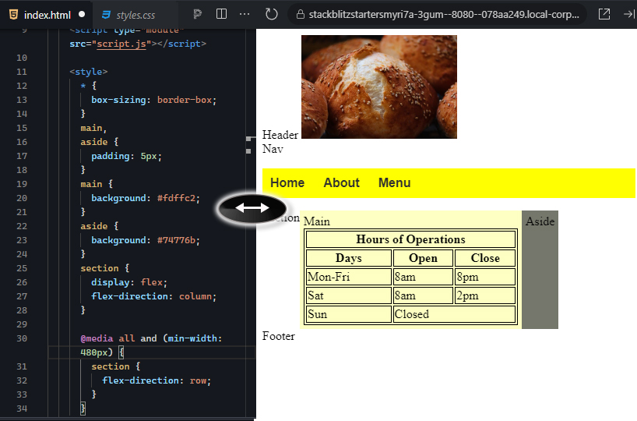Click the '2pm' closing time cell
This screenshot has height=421, width=637.
[485, 295]
